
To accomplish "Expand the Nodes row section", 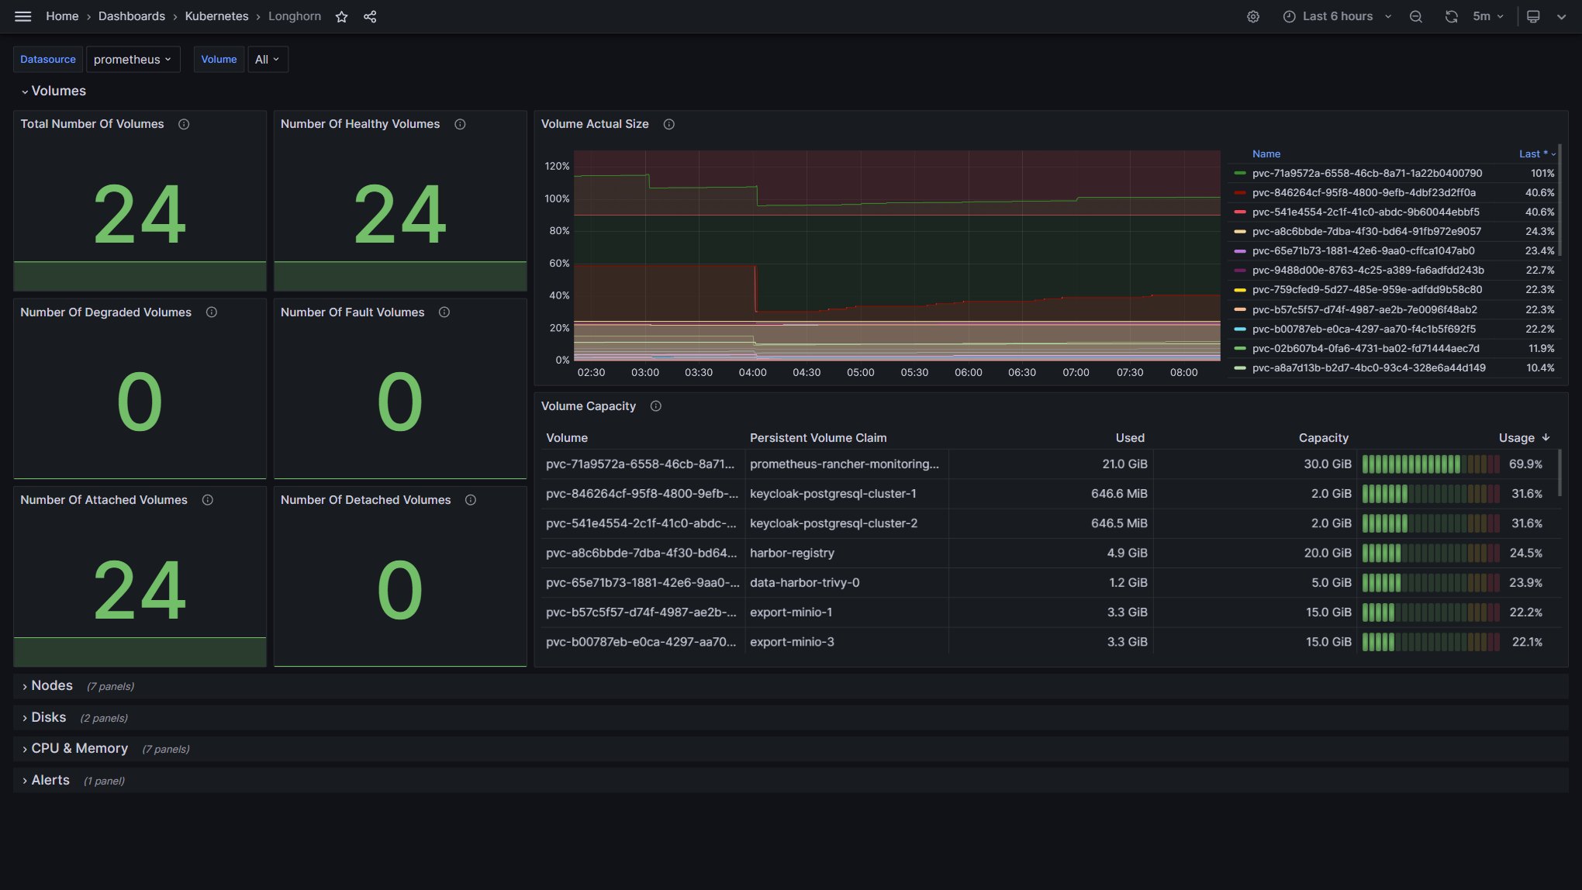I will [51, 686].
